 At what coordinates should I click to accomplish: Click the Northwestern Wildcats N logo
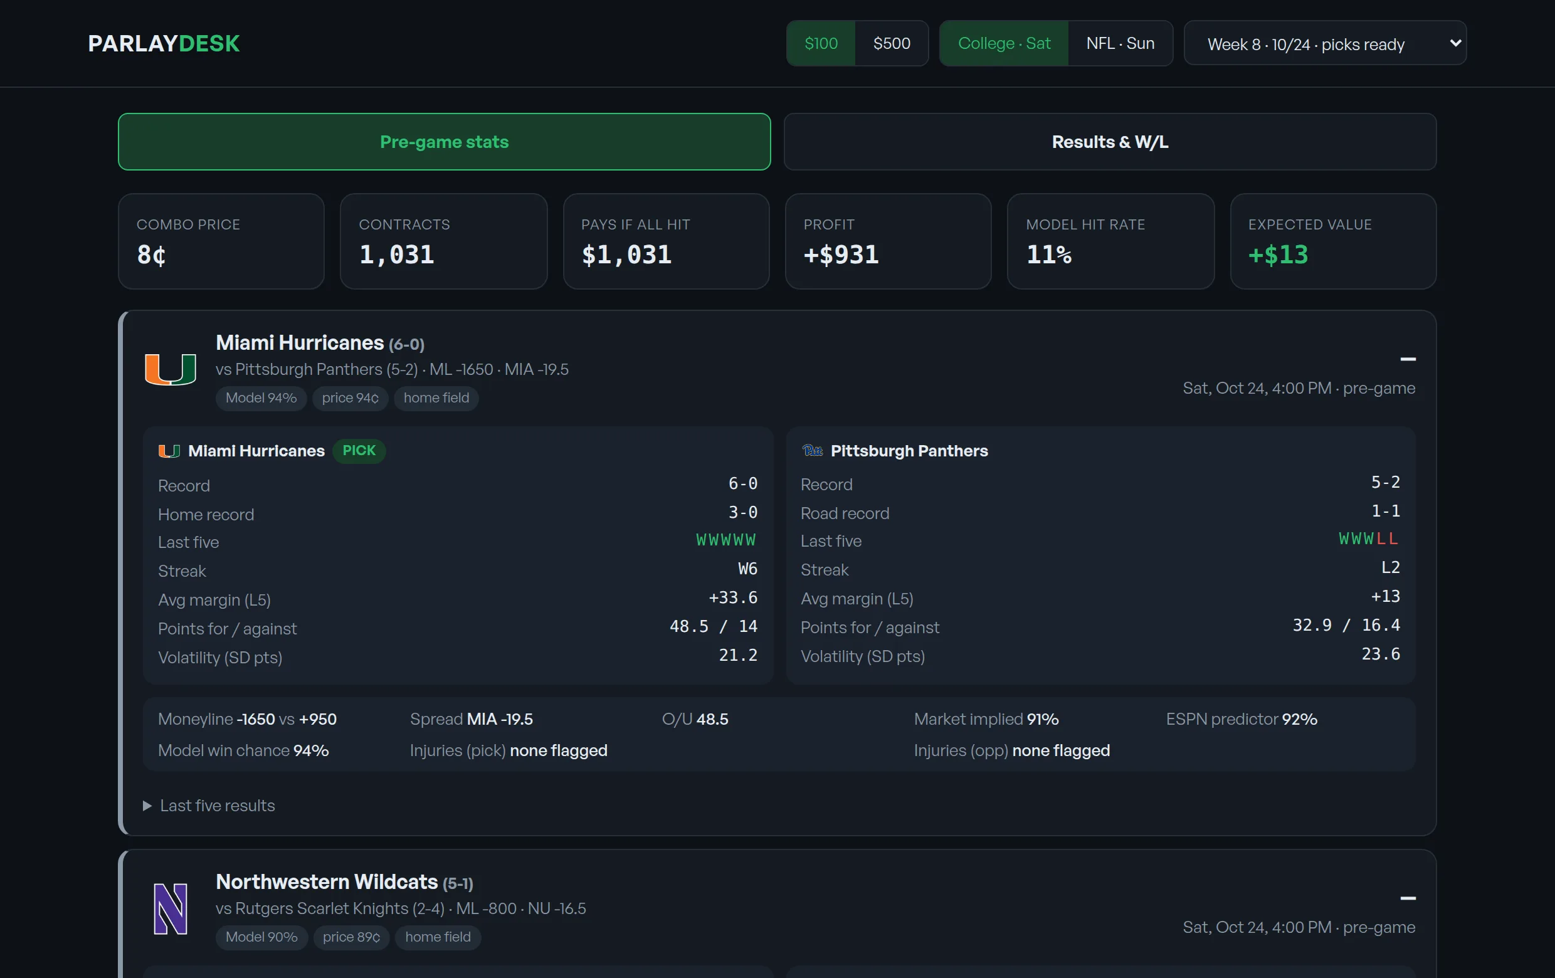[171, 908]
